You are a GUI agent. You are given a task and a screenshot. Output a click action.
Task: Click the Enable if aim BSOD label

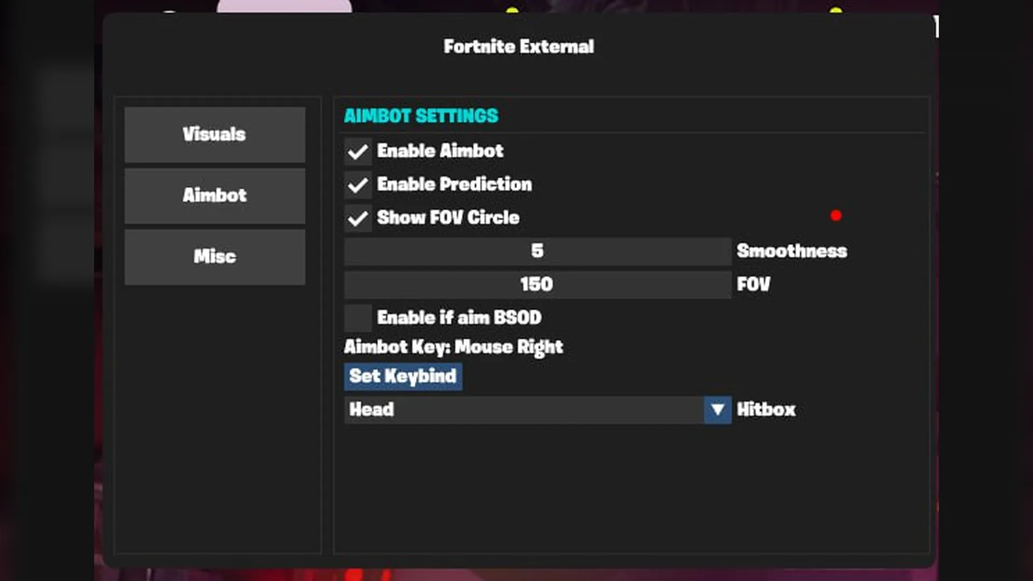459,318
